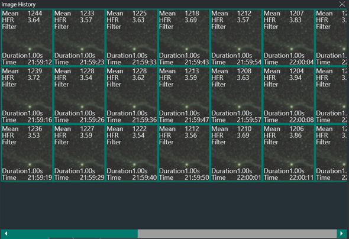This screenshot has width=349, height=239.
Task: Click the left scroll arrow
Action: [6, 234]
